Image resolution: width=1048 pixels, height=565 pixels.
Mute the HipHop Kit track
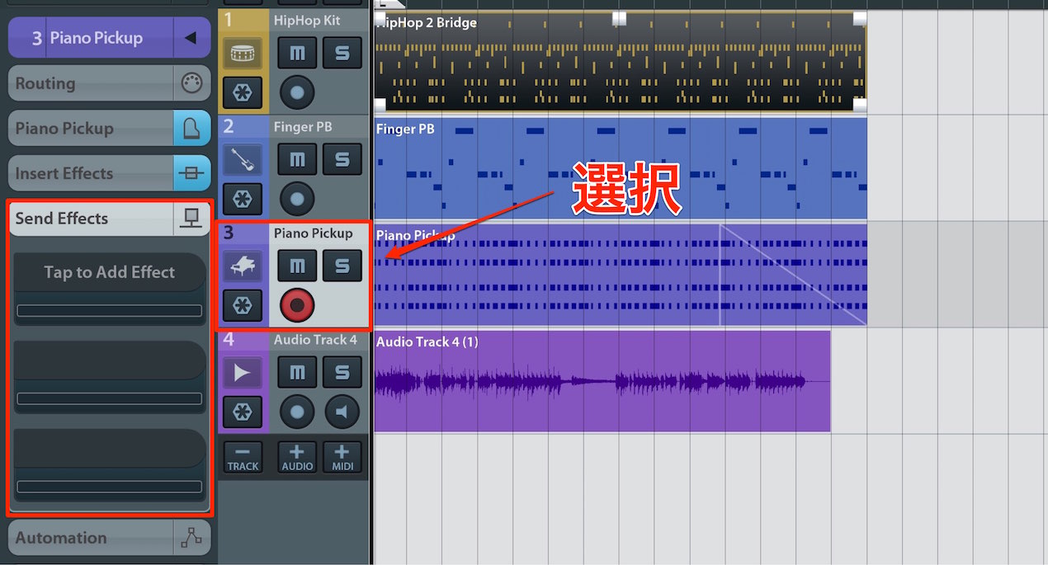coord(297,54)
